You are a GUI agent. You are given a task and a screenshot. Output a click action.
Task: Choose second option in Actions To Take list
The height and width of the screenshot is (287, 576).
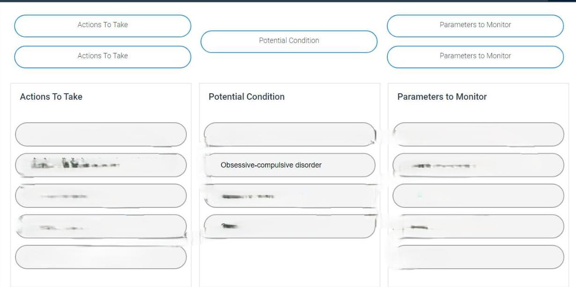pos(101,165)
